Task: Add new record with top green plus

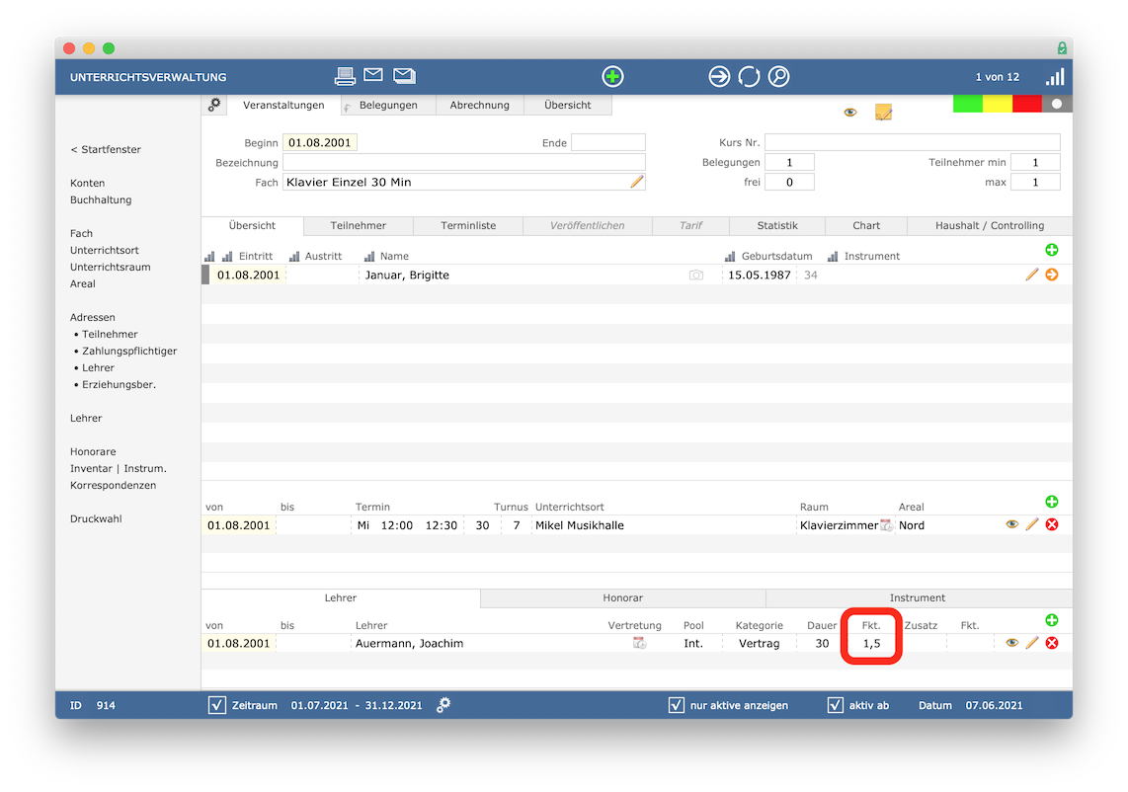Action: (613, 76)
